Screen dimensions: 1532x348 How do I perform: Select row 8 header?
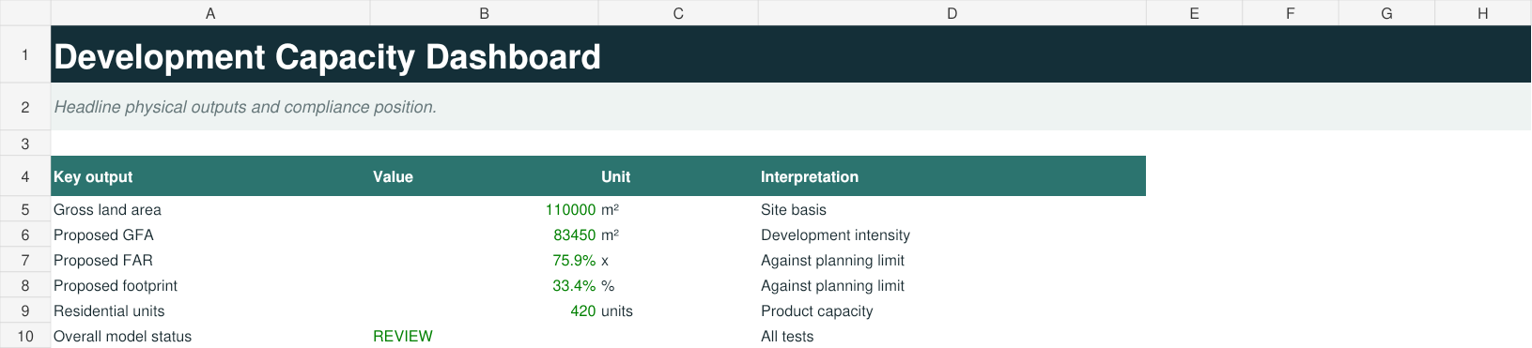[x=25, y=285]
